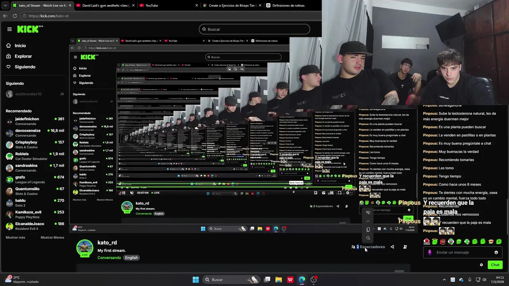Click the Windows taskbar Buscar search box
The image size is (509, 286).
[231, 280]
